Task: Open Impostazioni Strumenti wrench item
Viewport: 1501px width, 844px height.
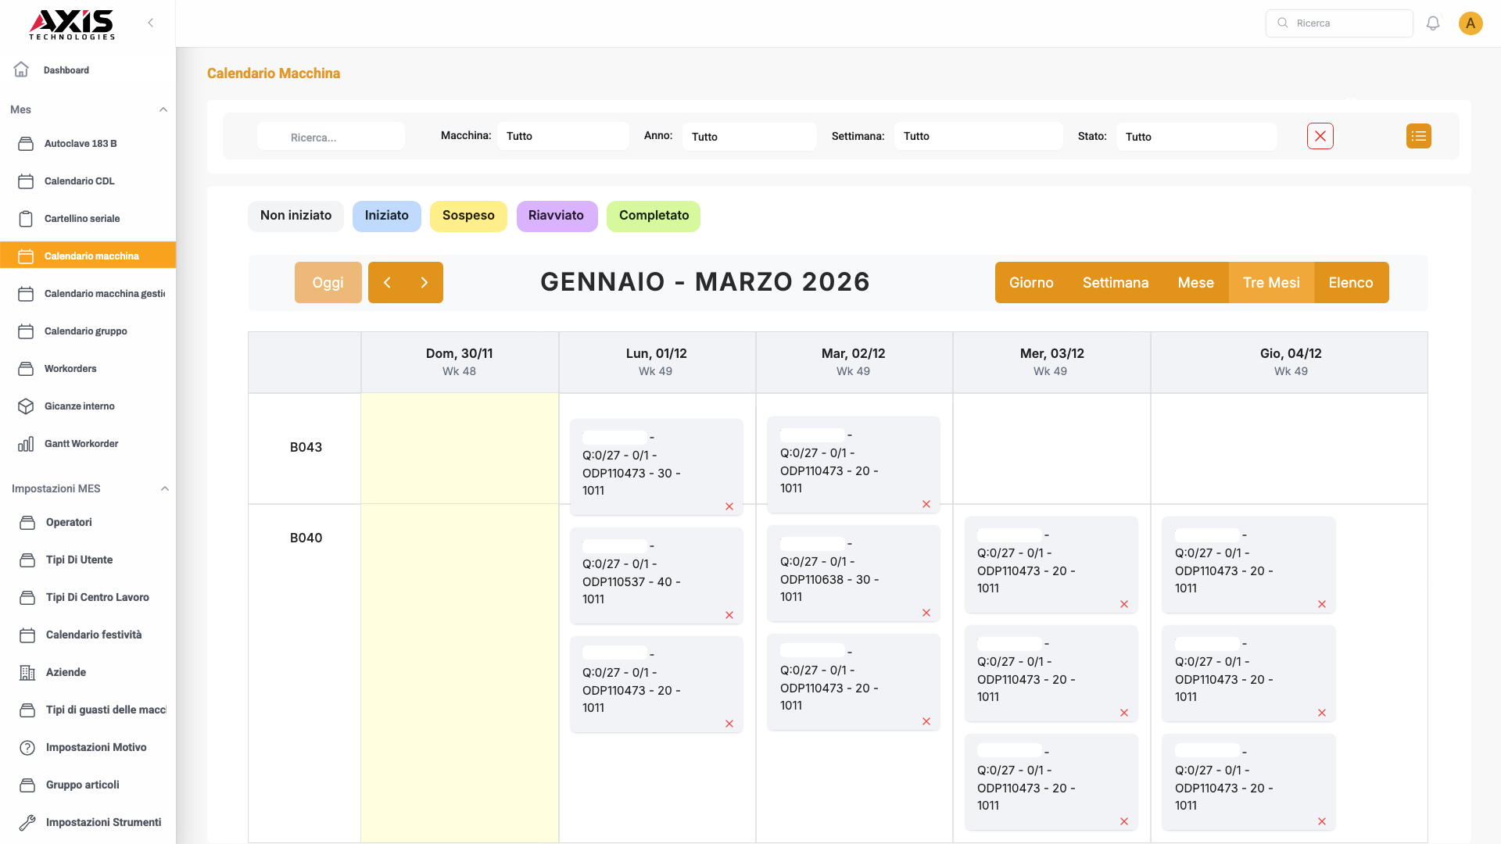Action: click(x=103, y=822)
